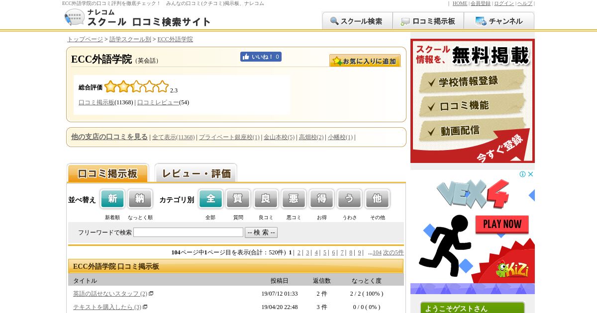The width and height of the screenshot is (597, 313).
Task: Click the フリーワードで検索 text field
Action: click(188, 233)
